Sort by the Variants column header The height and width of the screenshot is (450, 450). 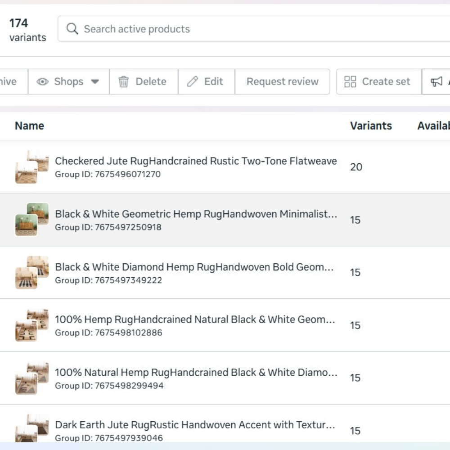[x=371, y=126]
